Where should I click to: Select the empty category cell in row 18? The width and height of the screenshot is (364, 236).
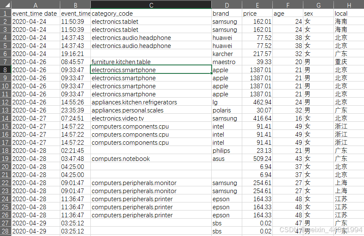151,151
